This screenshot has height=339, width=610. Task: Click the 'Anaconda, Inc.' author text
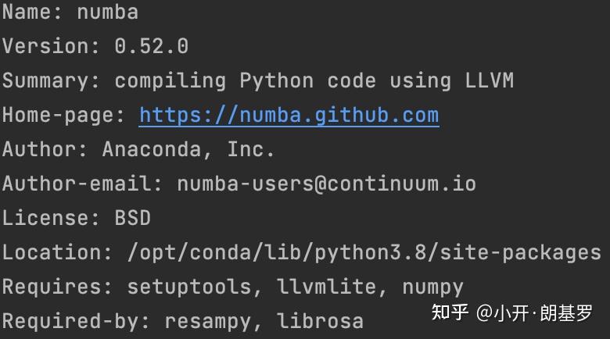(188, 150)
